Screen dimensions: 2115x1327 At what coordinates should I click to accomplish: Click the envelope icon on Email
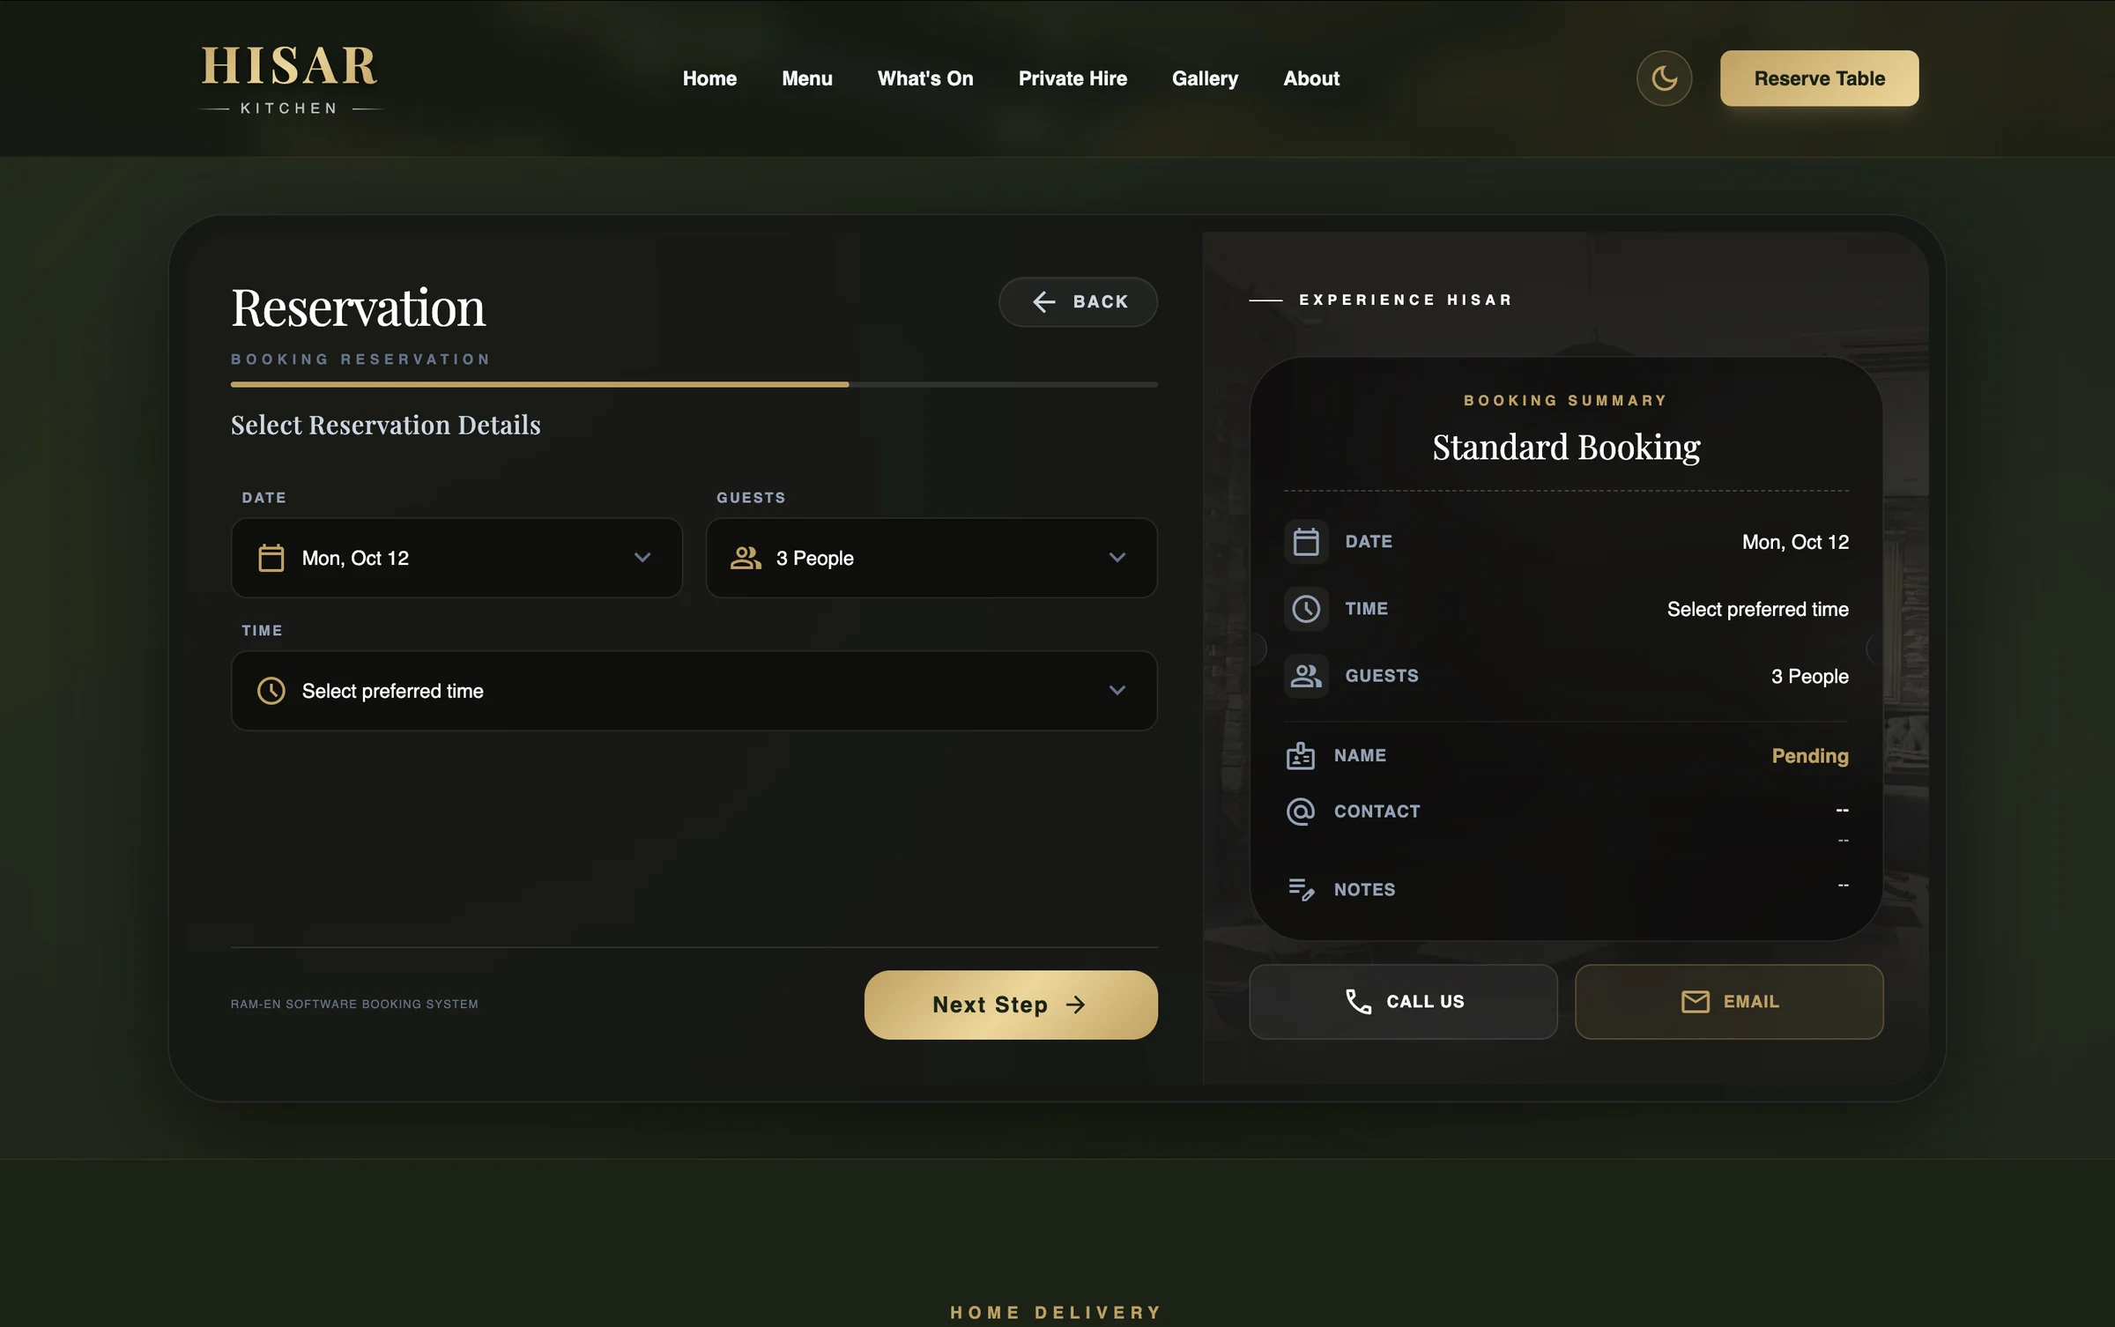1695,1002
